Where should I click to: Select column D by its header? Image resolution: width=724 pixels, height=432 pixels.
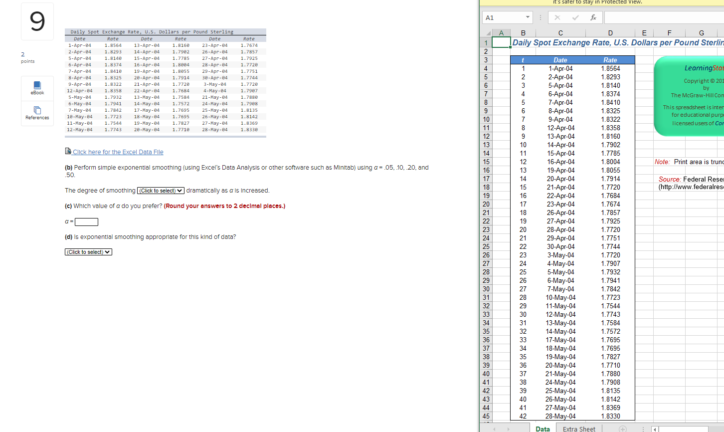(610, 33)
